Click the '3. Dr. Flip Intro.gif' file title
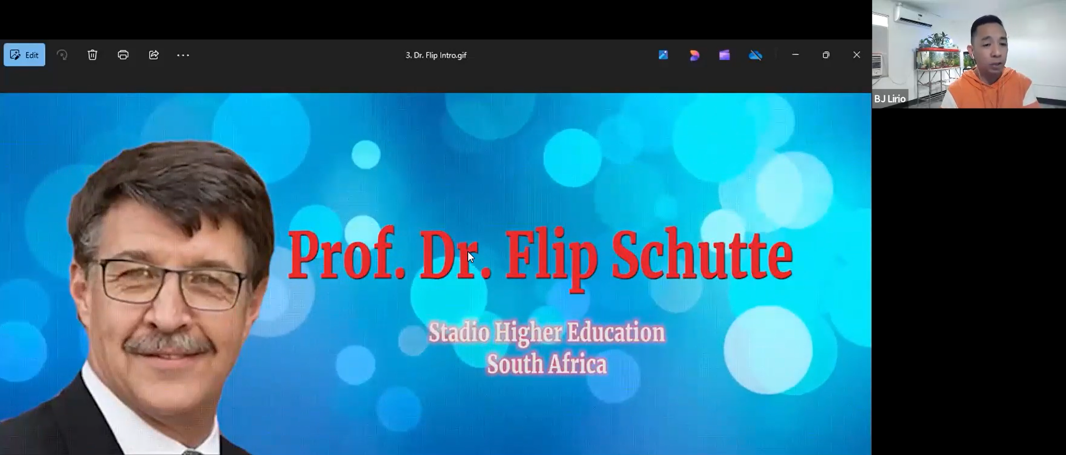This screenshot has height=455, width=1066. 436,55
